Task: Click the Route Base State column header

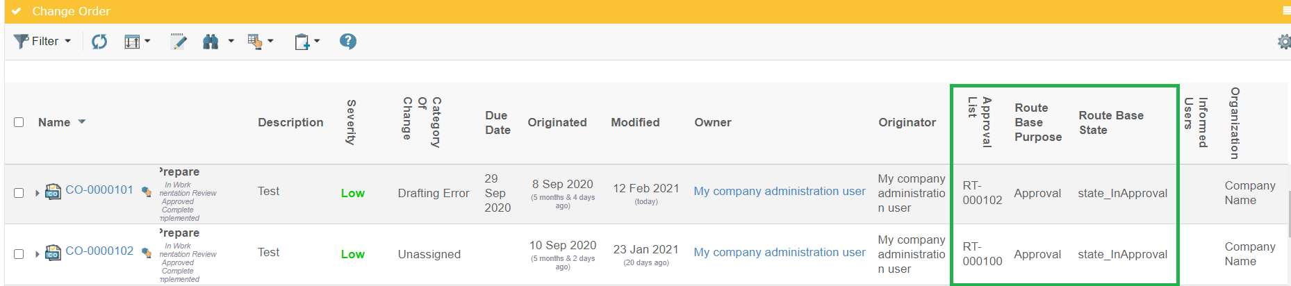Action: pyautogui.click(x=1110, y=123)
